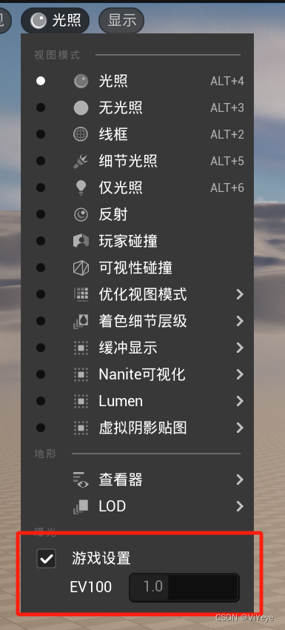Viewport: 285px width, 630px height.
Task: Click the 线框 wireframe globe icon
Action: (81, 134)
